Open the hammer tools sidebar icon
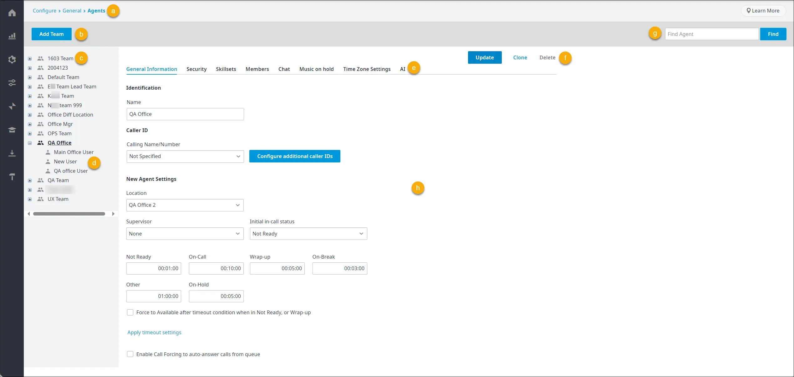Screen dimensions: 794x377 (12, 177)
